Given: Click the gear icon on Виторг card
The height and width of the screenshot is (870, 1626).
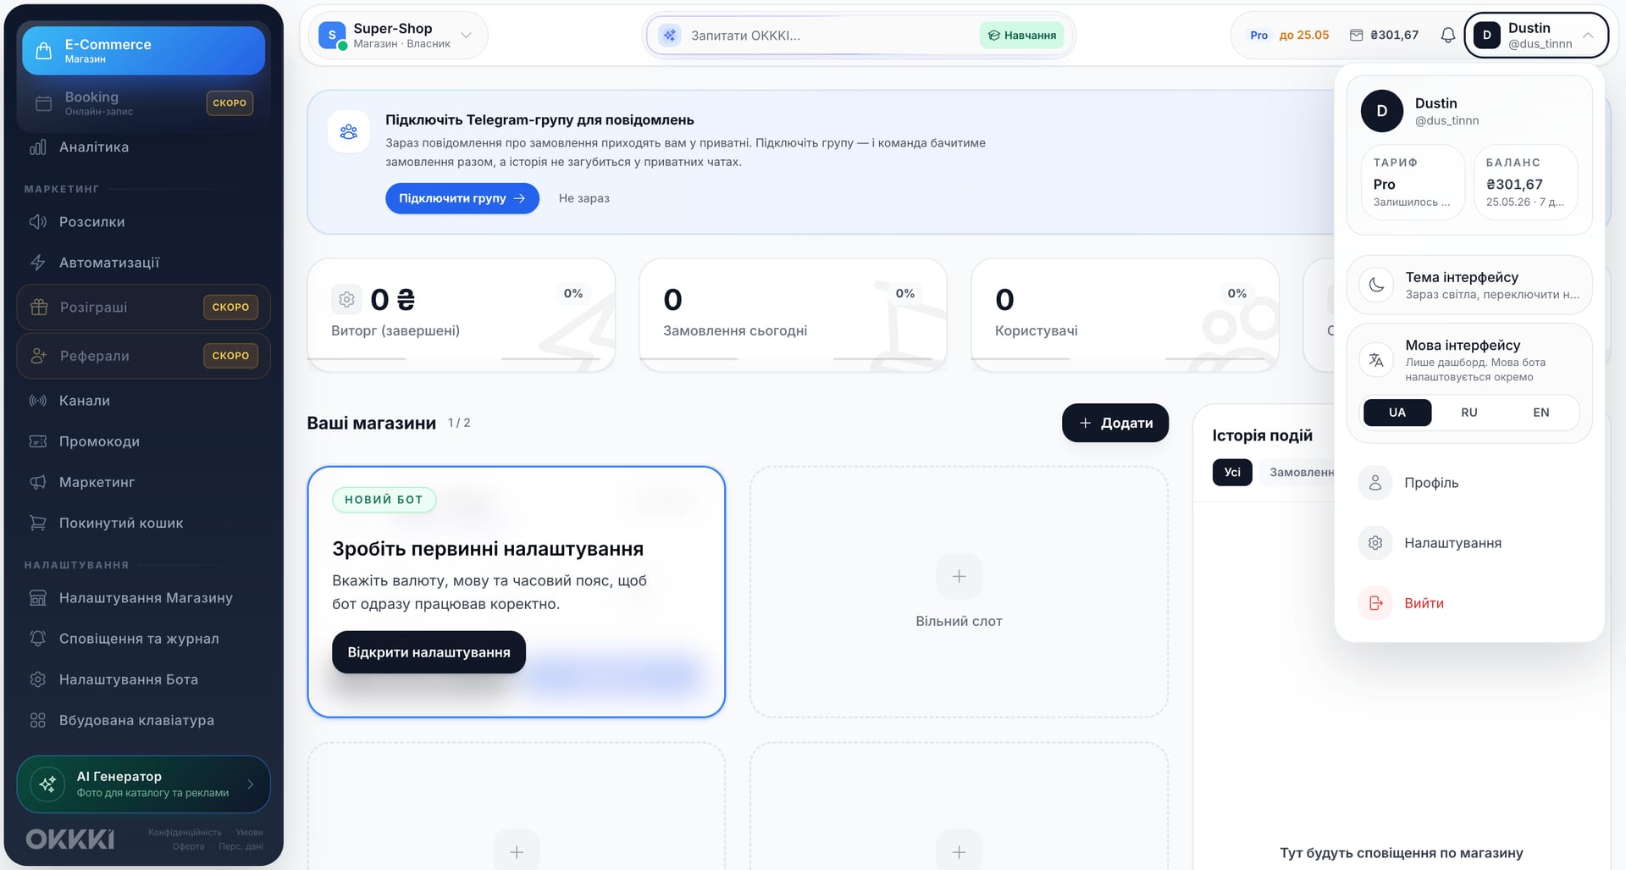Looking at the screenshot, I should tap(346, 299).
